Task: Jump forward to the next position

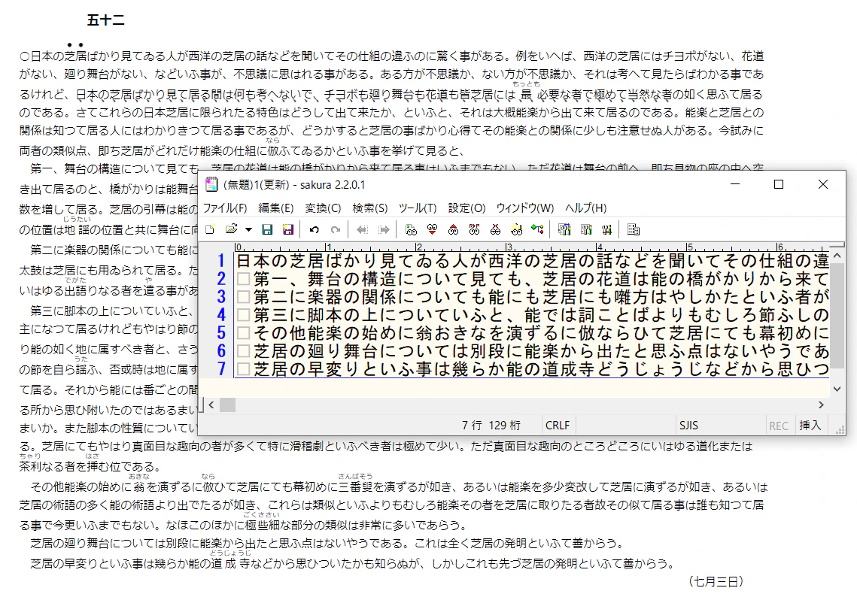Action: coord(384,230)
